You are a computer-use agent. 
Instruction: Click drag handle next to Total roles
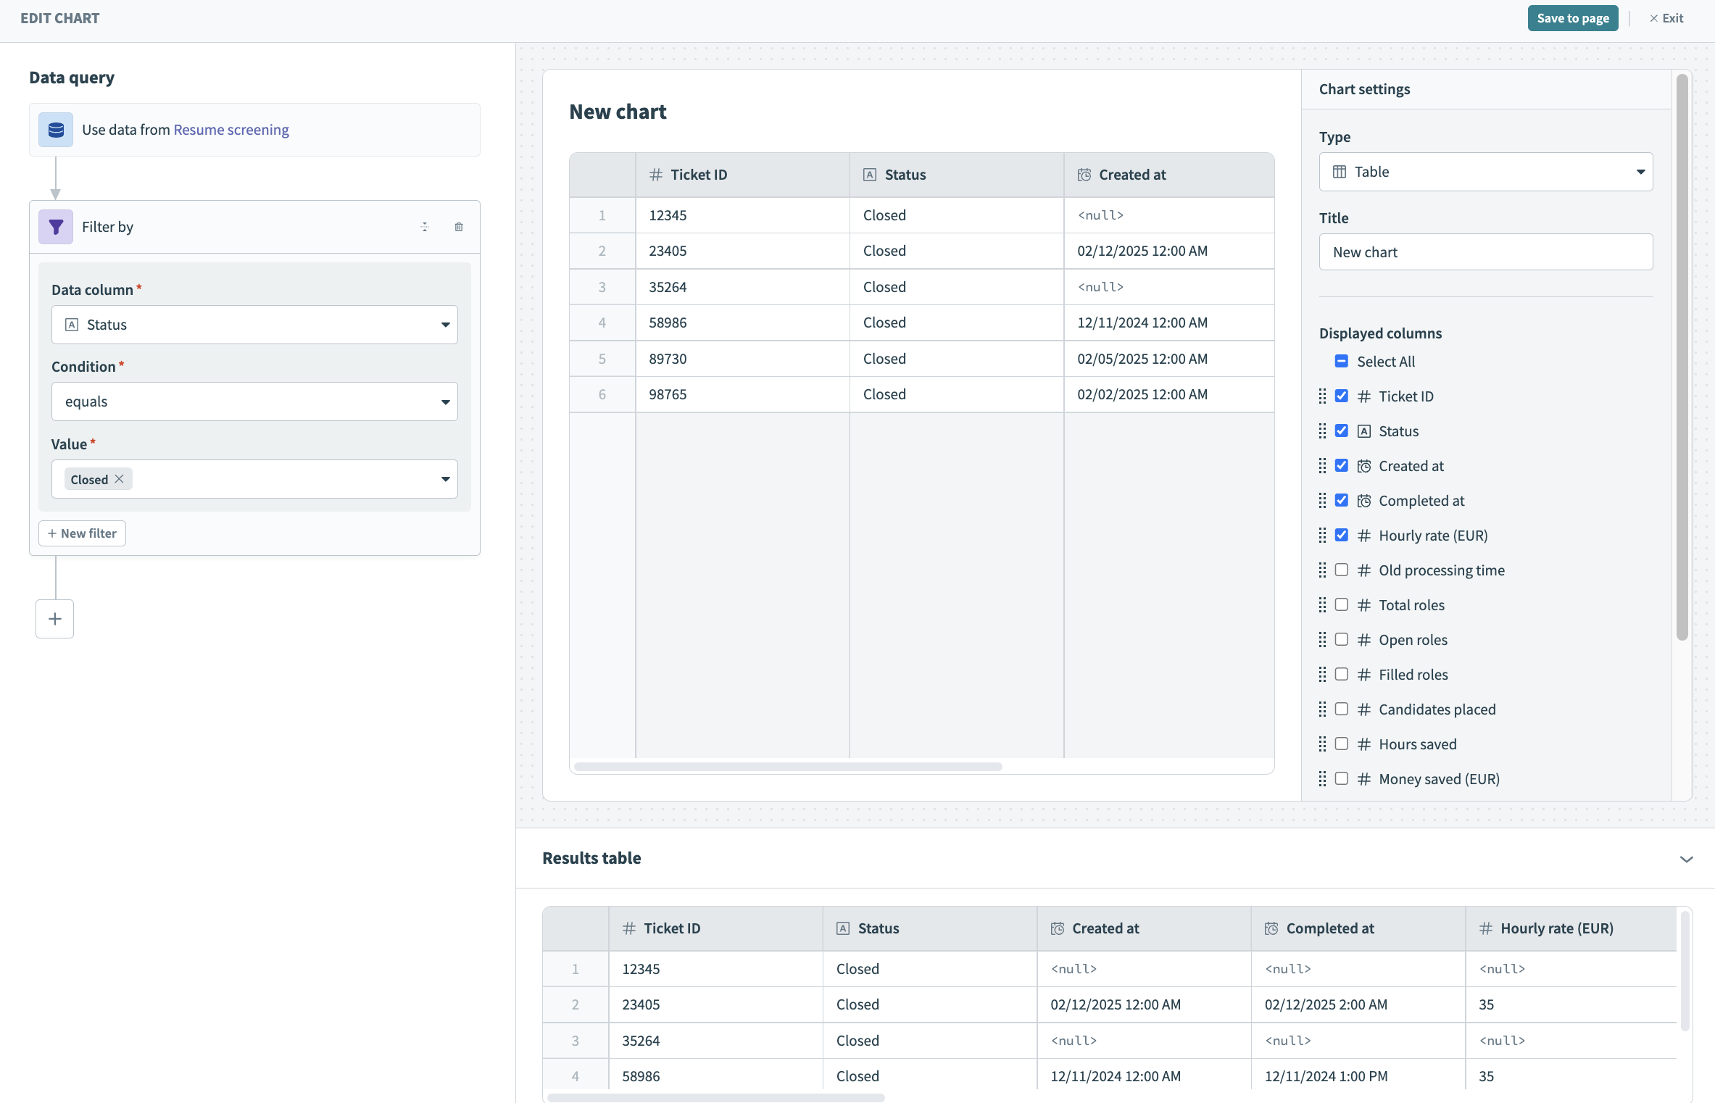pyautogui.click(x=1322, y=605)
